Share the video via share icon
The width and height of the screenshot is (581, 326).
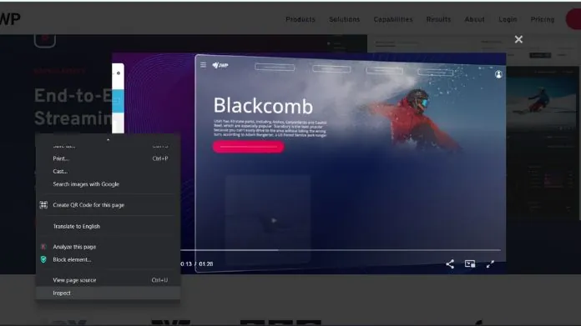click(x=450, y=263)
